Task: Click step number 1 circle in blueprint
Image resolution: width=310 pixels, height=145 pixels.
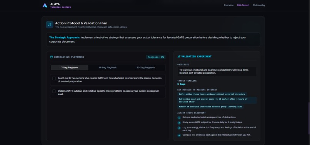Action: pyautogui.click(x=179, y=118)
